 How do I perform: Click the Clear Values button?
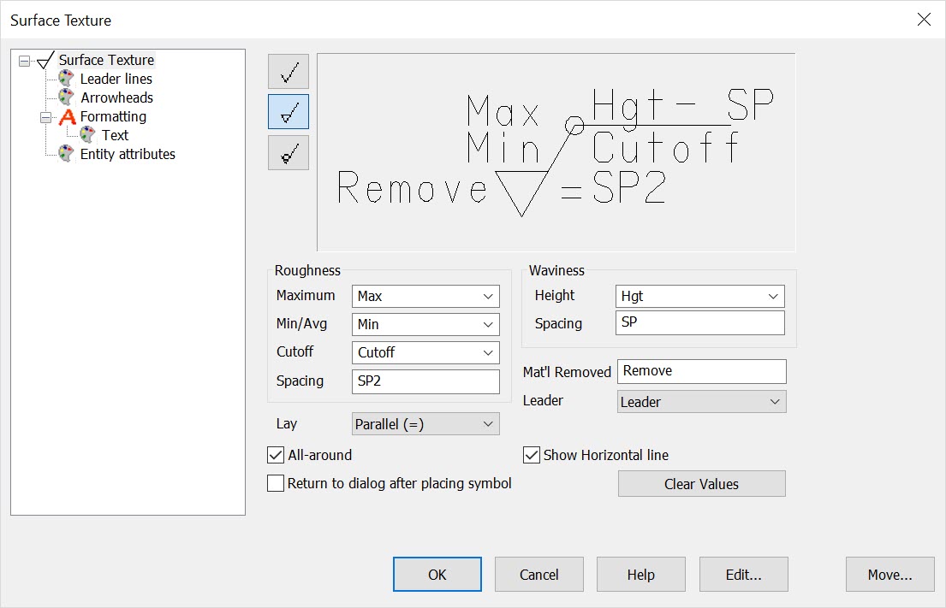click(x=701, y=483)
